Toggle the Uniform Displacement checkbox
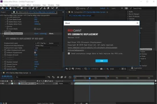The image size is (157, 104). (x=35, y=53)
